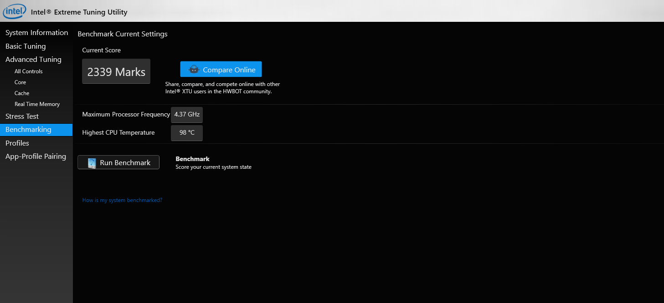Open System Information section

pyautogui.click(x=36, y=33)
